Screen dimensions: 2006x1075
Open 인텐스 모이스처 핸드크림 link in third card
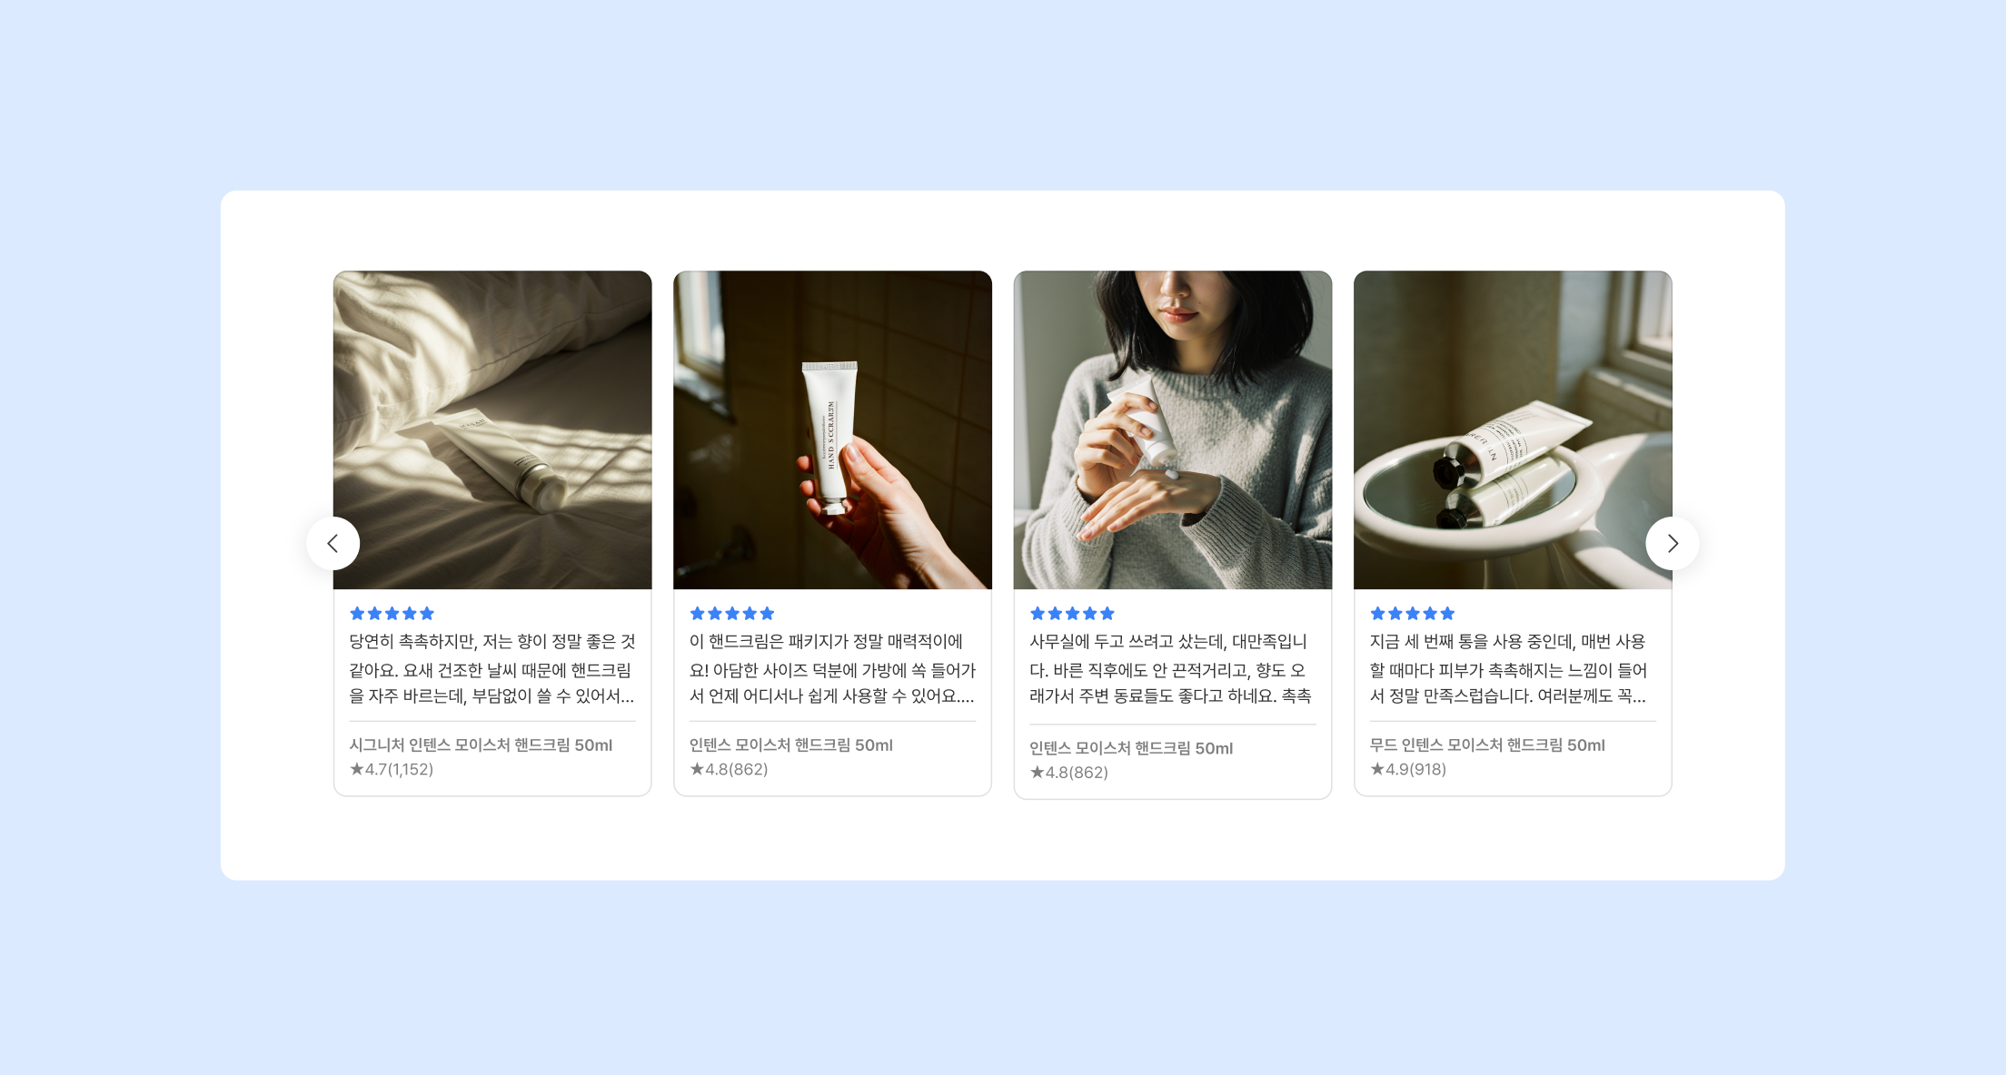(1131, 748)
